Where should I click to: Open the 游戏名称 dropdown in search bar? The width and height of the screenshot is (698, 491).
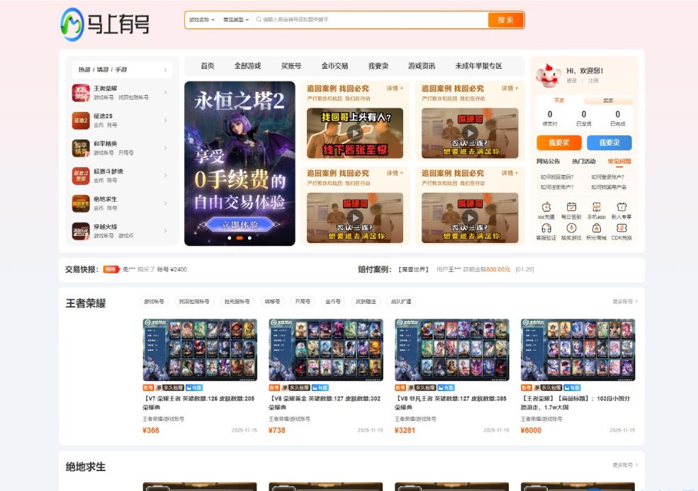[x=201, y=20]
